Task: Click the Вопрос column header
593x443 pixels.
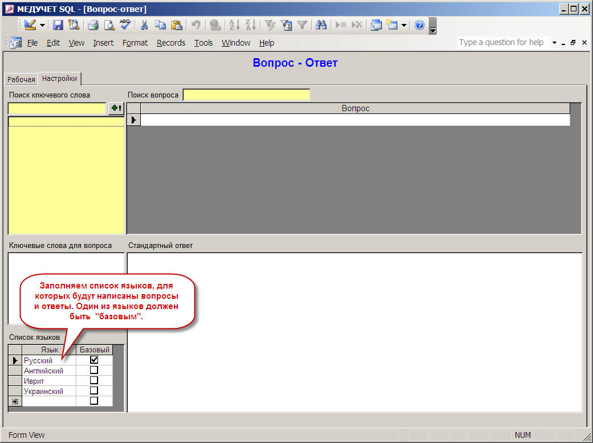Action: pyautogui.click(x=355, y=108)
